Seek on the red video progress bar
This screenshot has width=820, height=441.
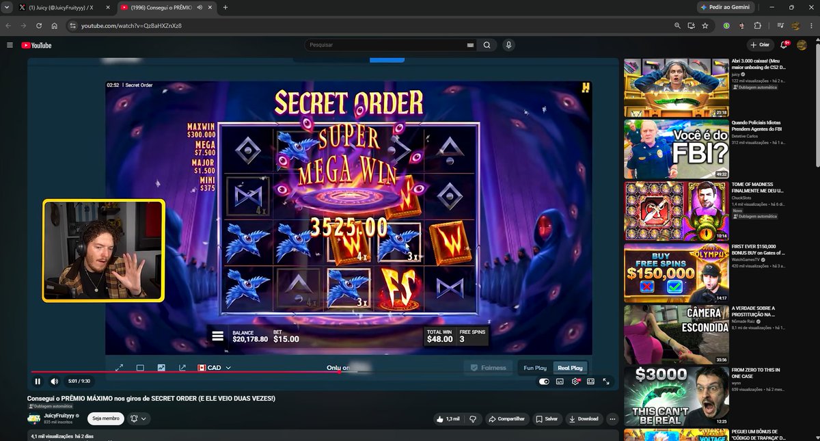(323, 372)
